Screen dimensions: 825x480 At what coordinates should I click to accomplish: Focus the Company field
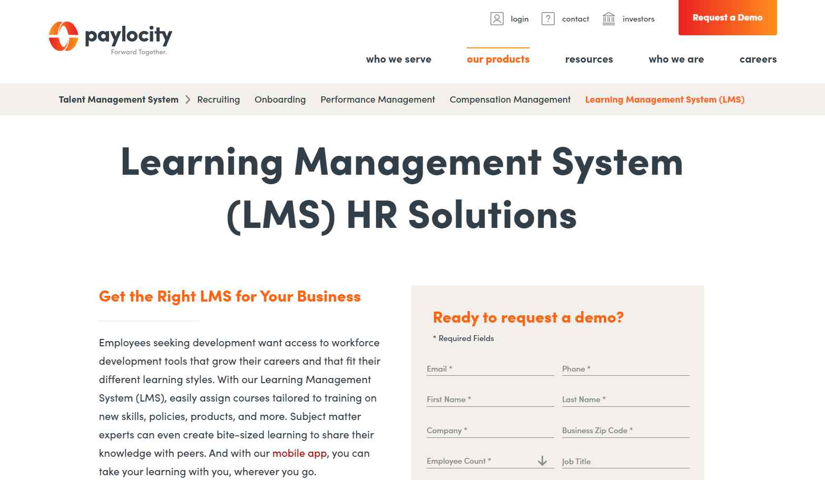point(490,430)
